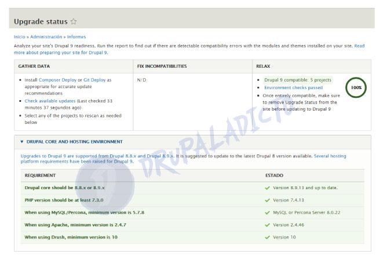This screenshot has height=265, width=387.
Task: Go to Administración breadcrumb
Action: (x=46, y=36)
